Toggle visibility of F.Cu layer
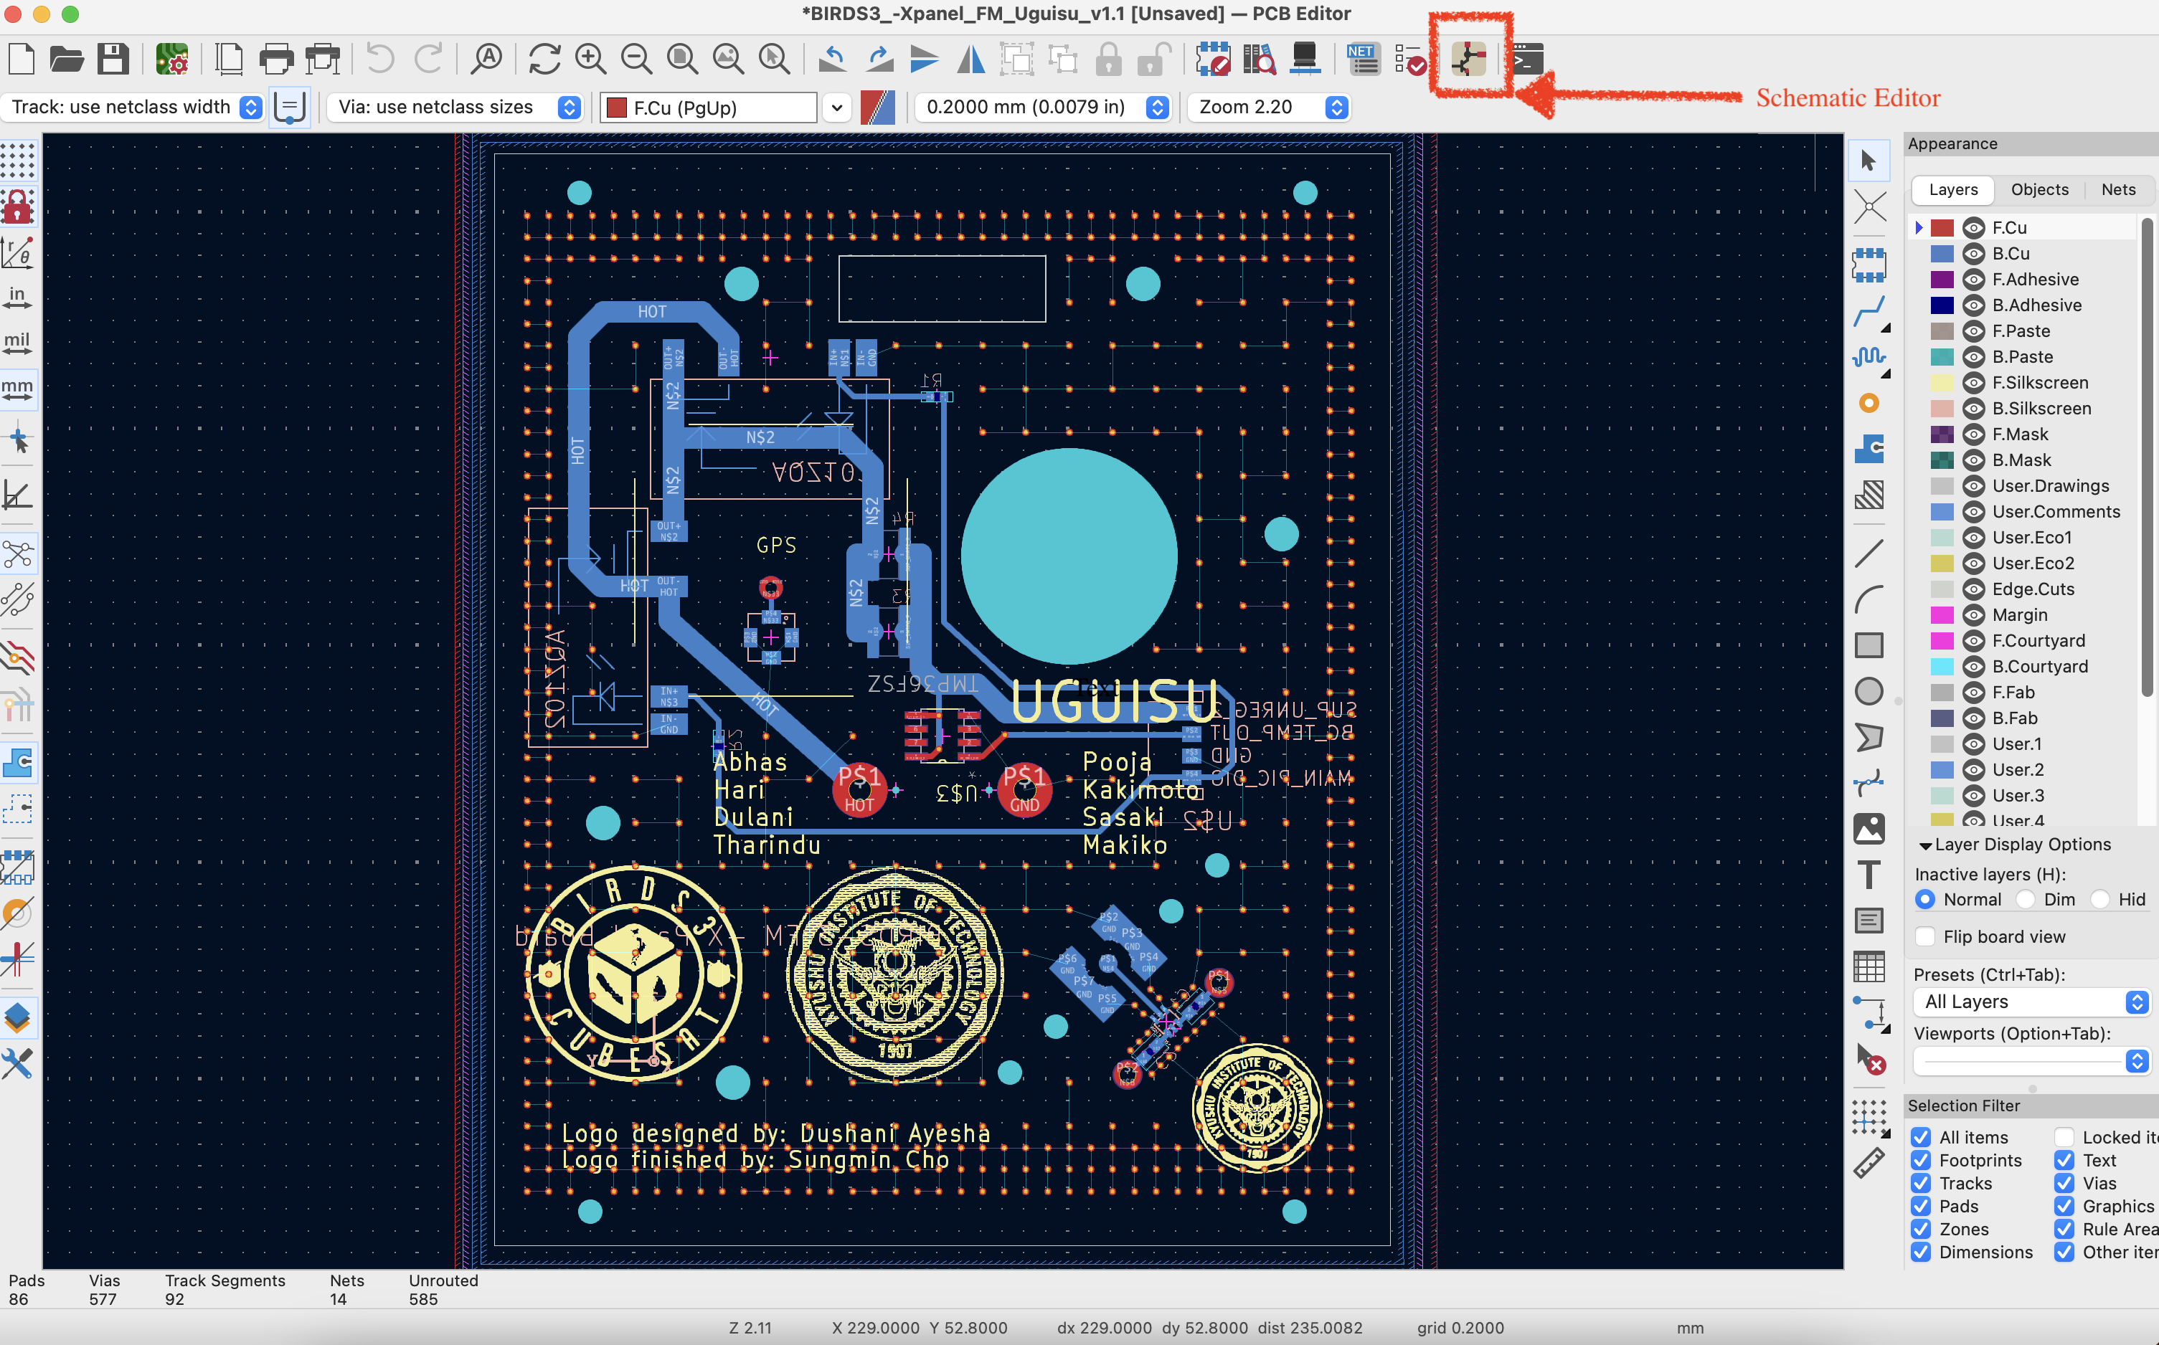This screenshot has width=2159, height=1345. (x=1973, y=228)
